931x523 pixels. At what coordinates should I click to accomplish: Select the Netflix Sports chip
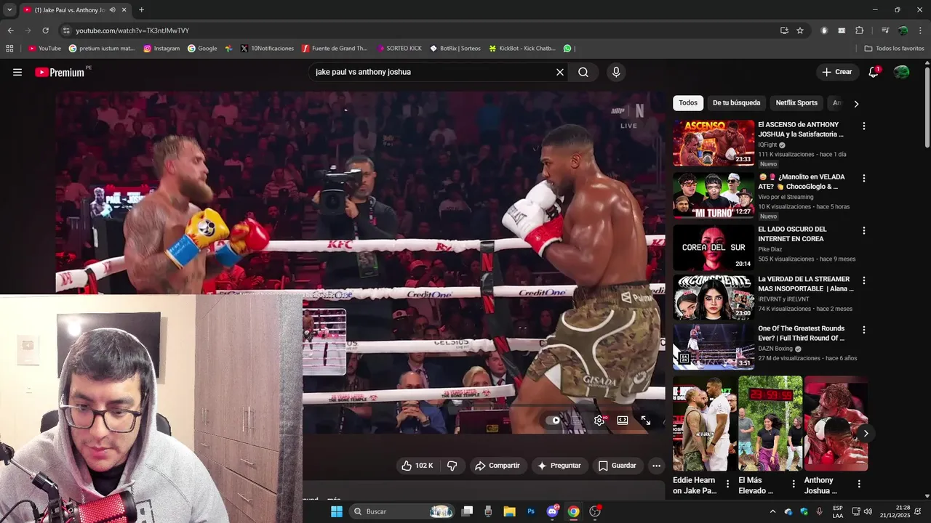796,103
